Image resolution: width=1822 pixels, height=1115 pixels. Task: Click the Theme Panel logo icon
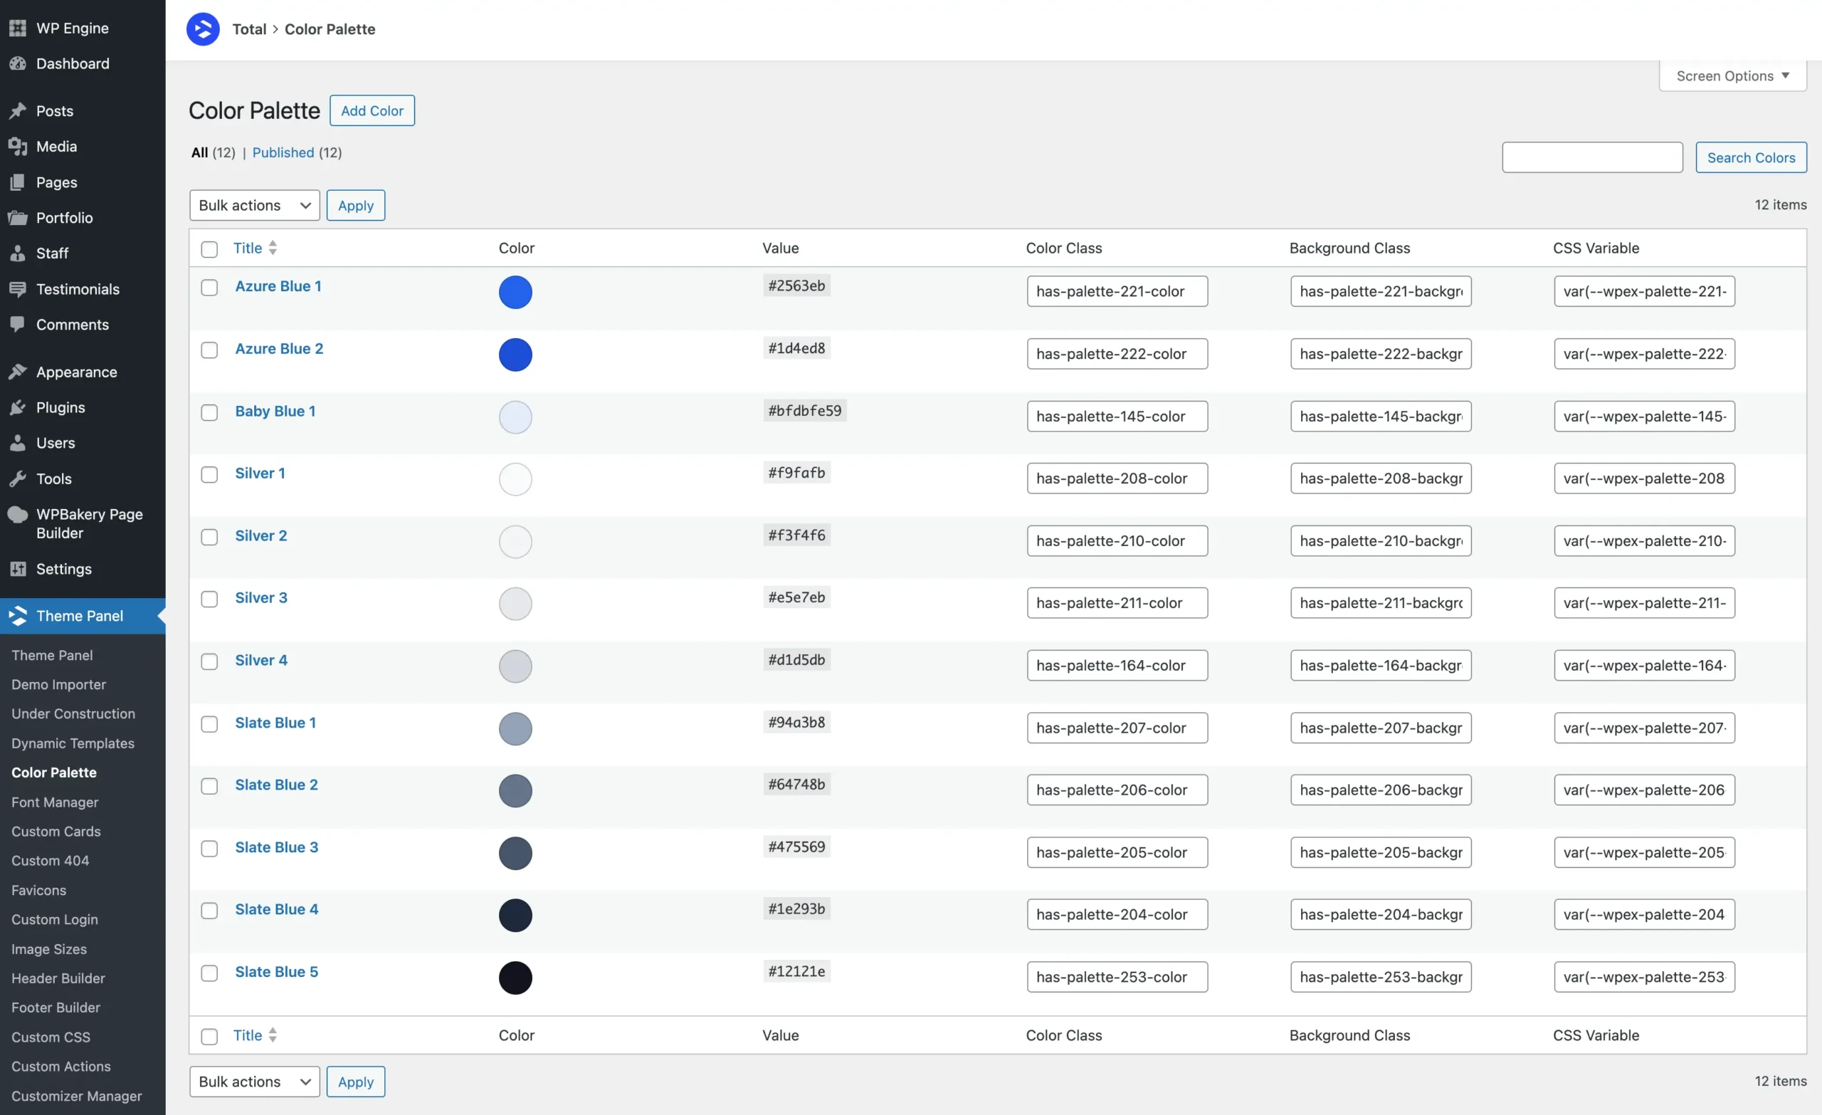click(x=18, y=616)
